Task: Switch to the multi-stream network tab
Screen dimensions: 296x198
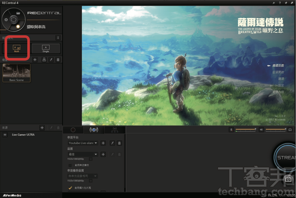Action: (114, 130)
